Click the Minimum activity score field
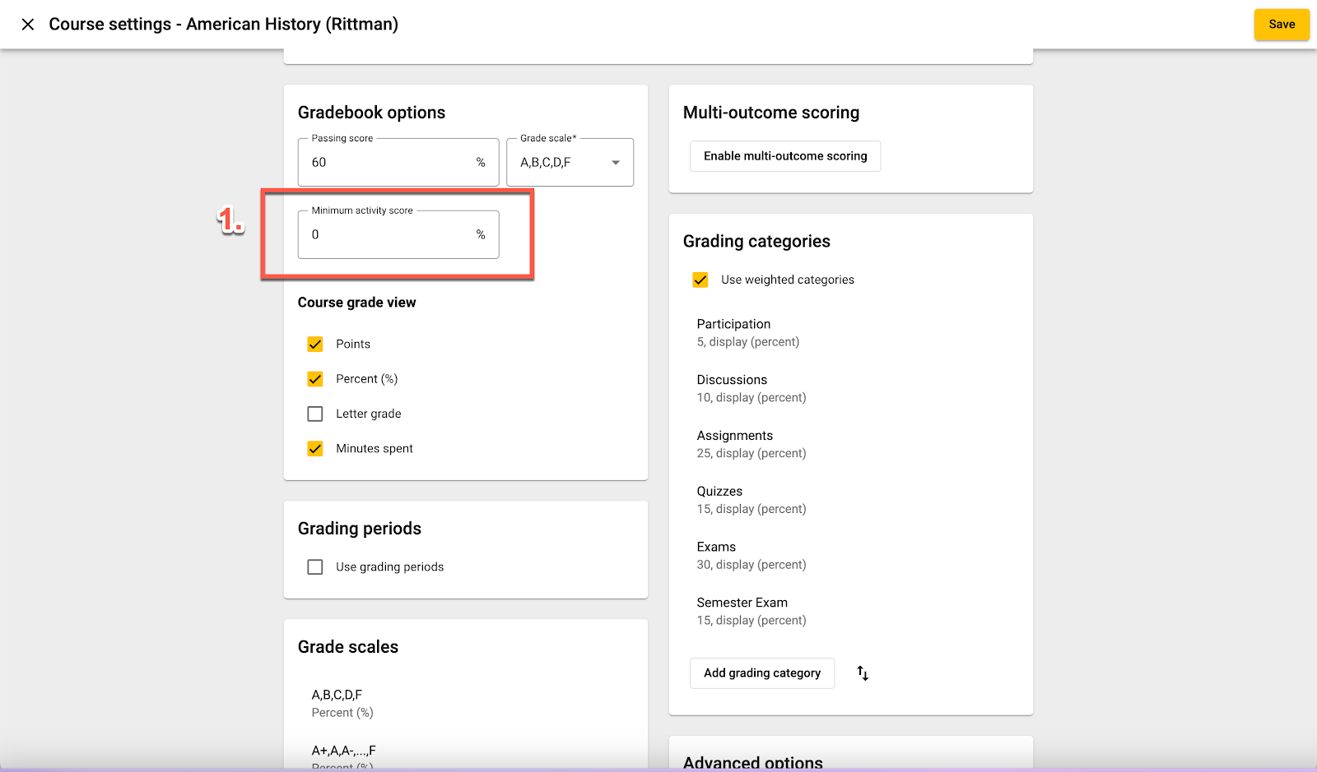Viewport: 1317px width, 772px height. tap(387, 235)
